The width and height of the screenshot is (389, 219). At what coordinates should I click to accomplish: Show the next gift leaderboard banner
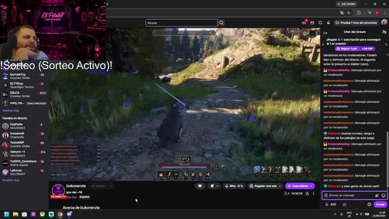click(x=386, y=44)
